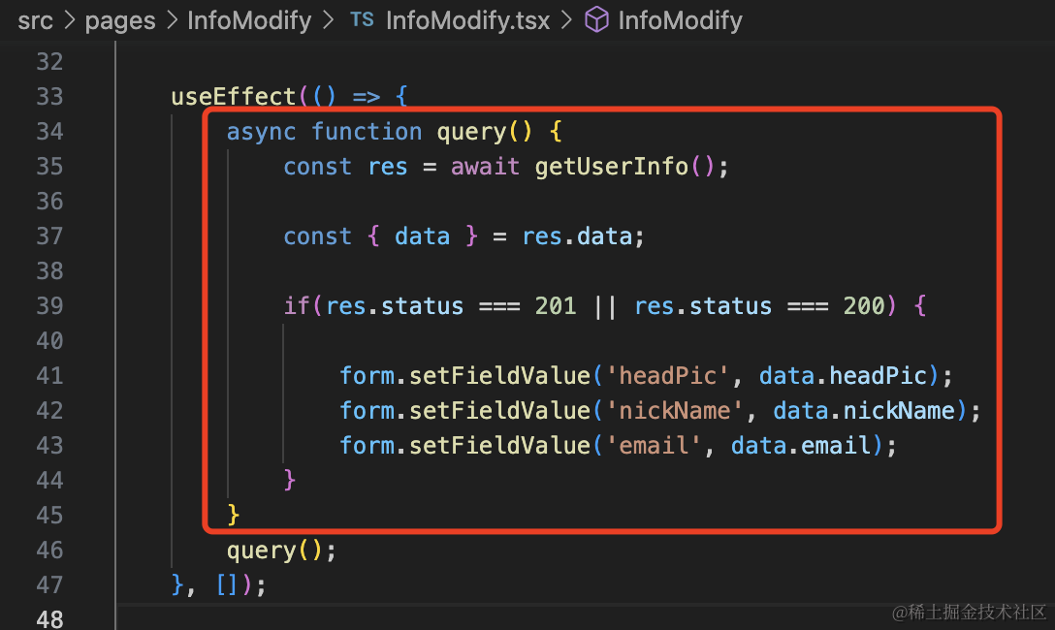Click the 'if' keyword on line 39
The height and width of the screenshot is (630, 1055).
[297, 306]
